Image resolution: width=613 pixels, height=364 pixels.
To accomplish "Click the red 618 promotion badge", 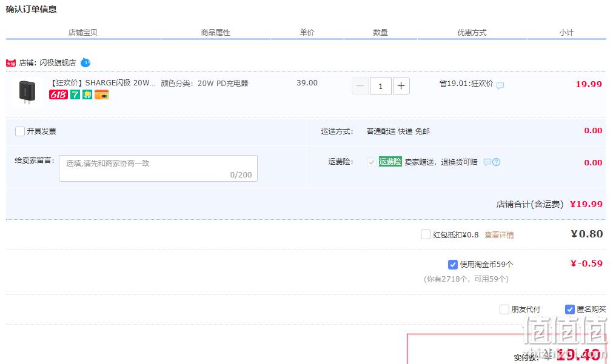I will [58, 94].
